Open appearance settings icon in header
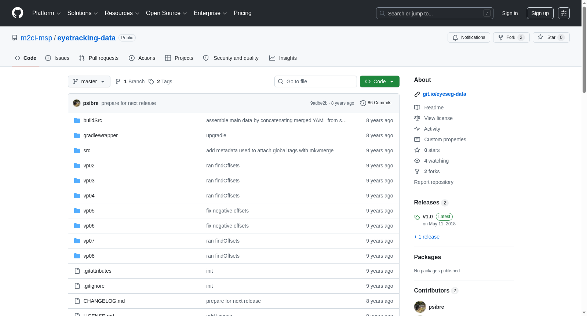The image size is (587, 316). coord(564,13)
